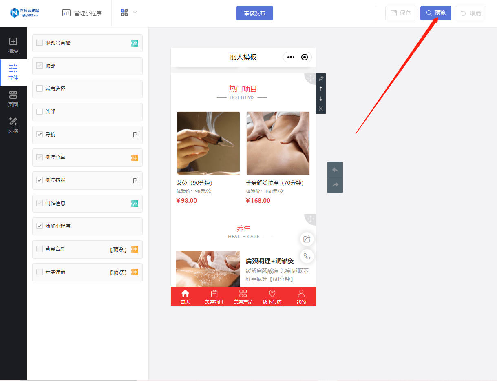The height and width of the screenshot is (381, 497).
Task: Click the 预览 preview button
Action: tap(435, 13)
